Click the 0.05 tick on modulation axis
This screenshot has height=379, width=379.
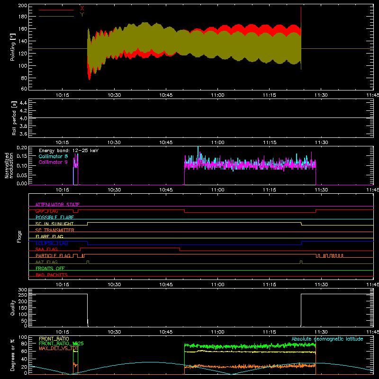coord(22,175)
